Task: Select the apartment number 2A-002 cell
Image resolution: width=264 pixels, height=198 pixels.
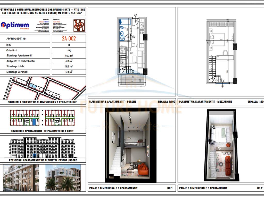Action: [x=69, y=39]
